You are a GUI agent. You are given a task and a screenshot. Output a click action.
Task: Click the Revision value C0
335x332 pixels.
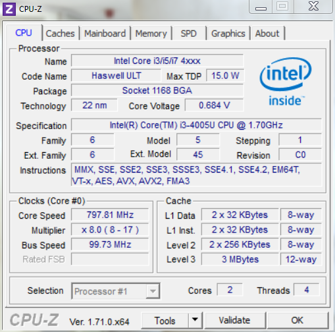[300, 155]
